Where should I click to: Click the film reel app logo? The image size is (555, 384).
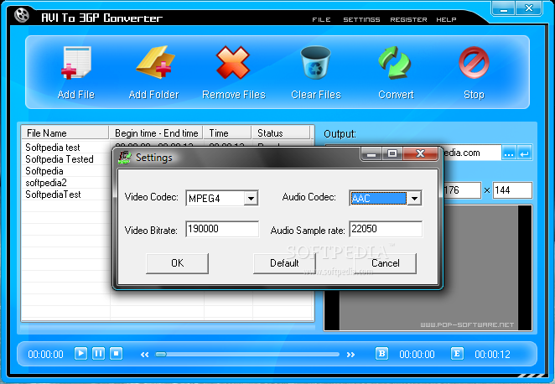(x=22, y=15)
